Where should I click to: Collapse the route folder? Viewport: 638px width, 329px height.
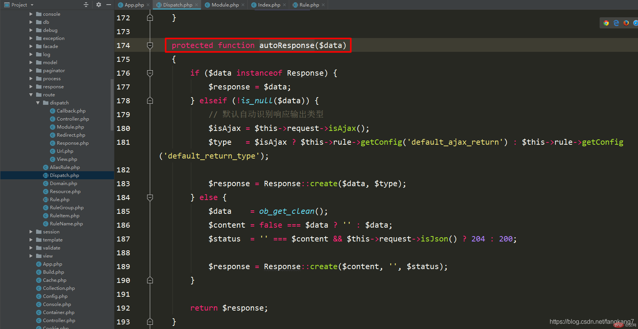(x=31, y=94)
